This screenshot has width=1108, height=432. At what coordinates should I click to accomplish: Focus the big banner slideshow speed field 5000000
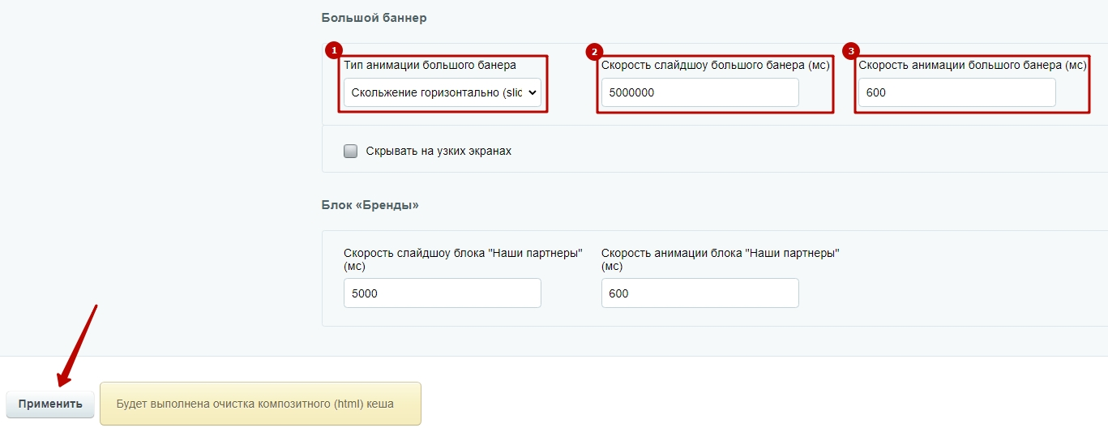(x=699, y=92)
